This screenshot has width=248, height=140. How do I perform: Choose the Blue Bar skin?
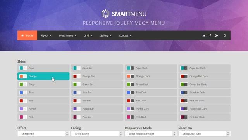point(97,93)
